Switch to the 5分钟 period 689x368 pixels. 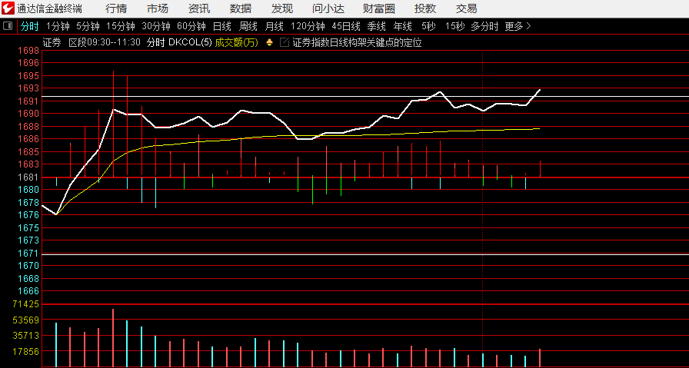coord(88,26)
